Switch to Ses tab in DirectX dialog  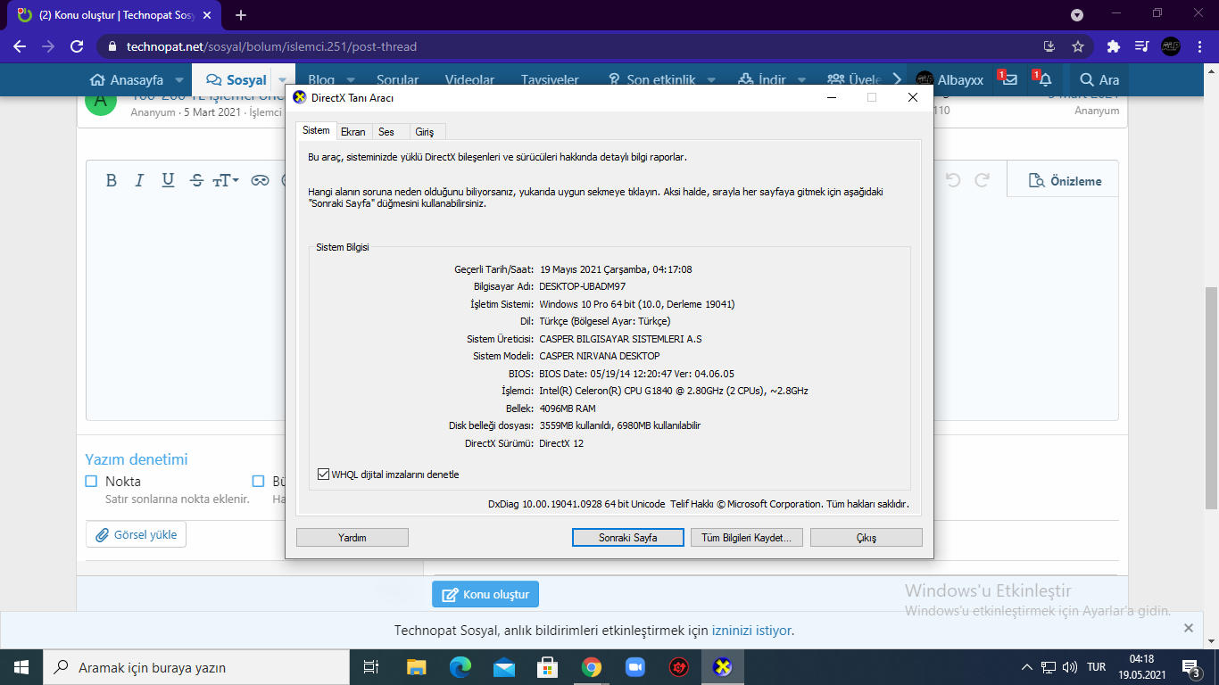point(386,132)
